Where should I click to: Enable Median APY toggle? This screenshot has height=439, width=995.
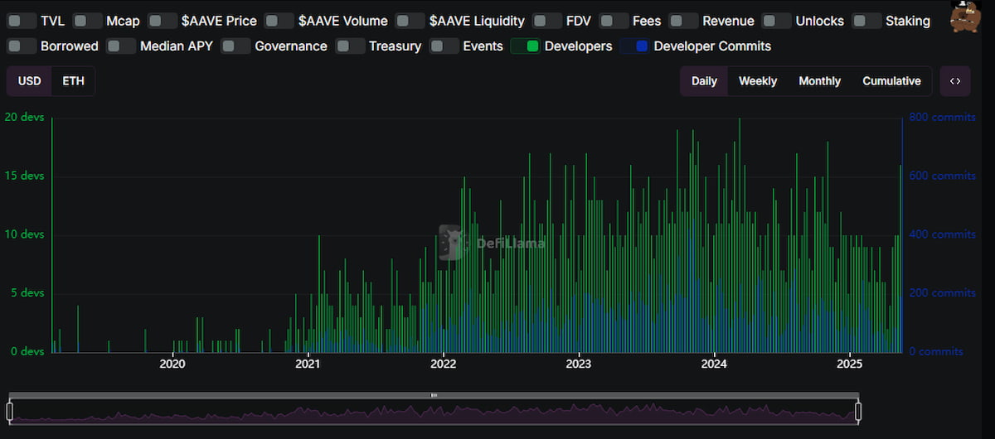(122, 46)
